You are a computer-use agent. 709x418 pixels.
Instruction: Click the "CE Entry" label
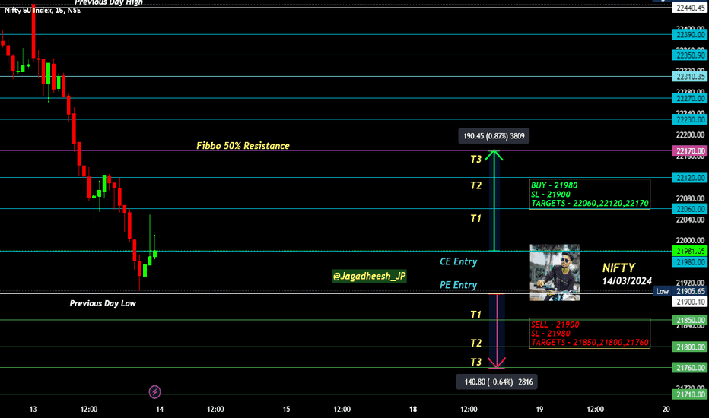pos(459,261)
